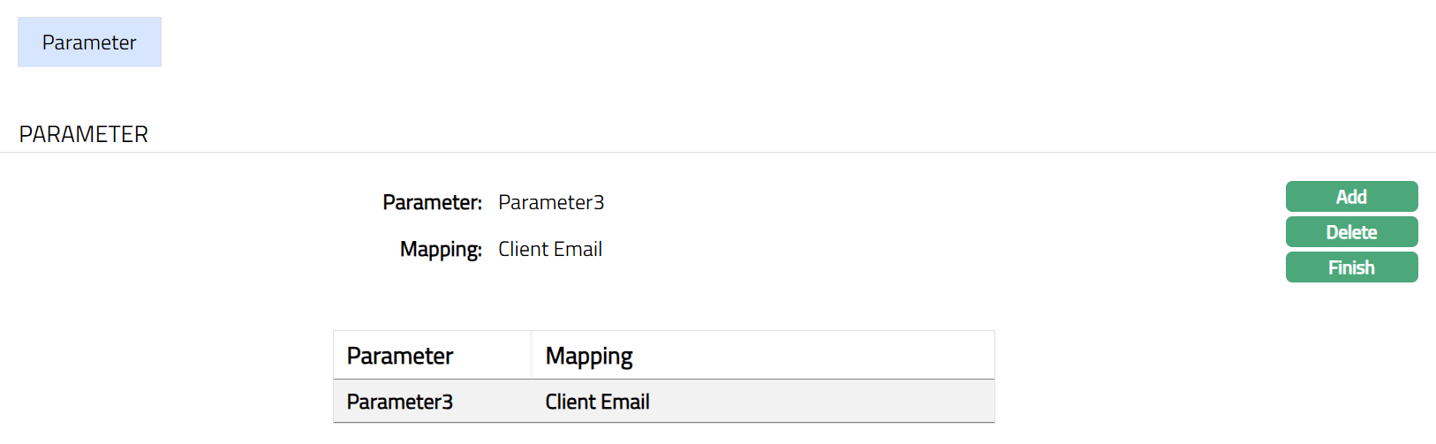Click the "Parameter:" form label
Image resolution: width=1436 pixels, height=444 pixels.
tap(432, 203)
